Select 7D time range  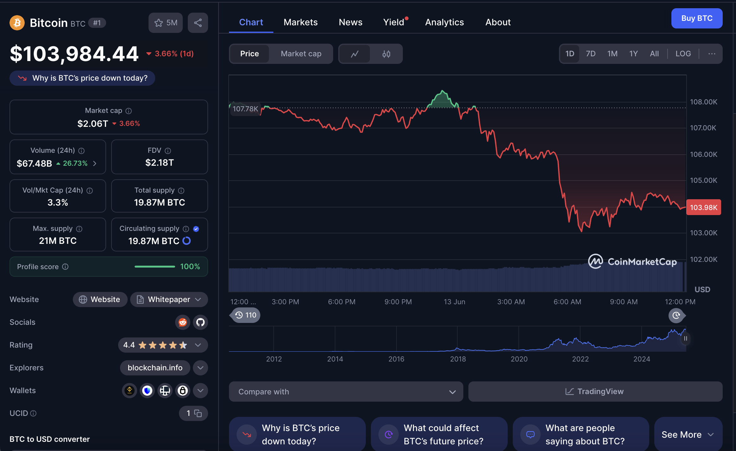[591, 54]
